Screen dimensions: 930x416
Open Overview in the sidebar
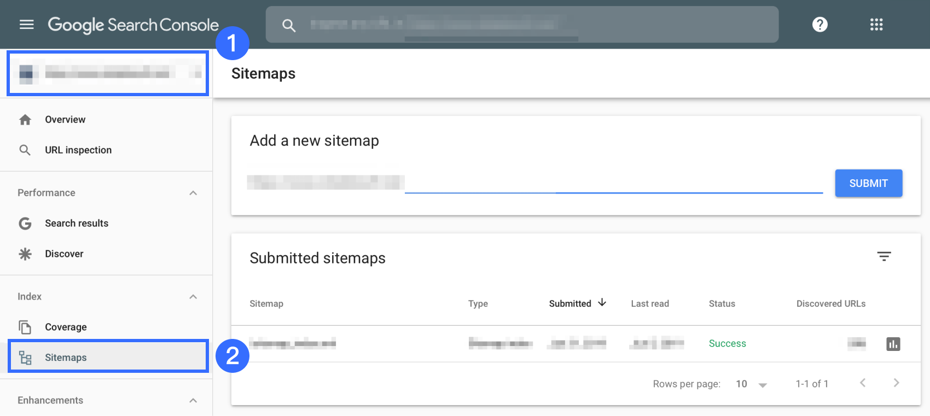coord(65,120)
